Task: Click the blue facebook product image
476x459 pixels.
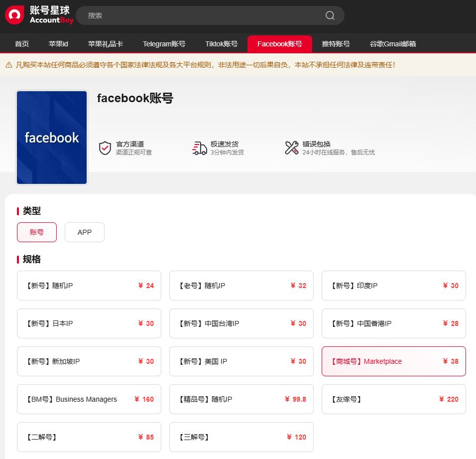Action: pos(51,137)
